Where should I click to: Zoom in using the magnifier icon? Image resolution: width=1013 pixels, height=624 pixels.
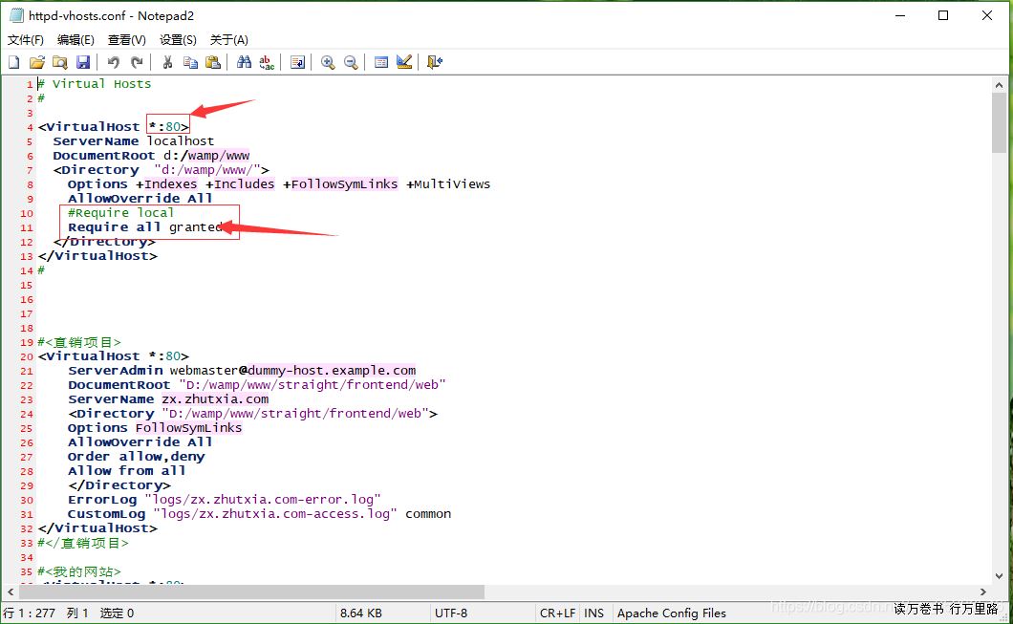coord(328,62)
